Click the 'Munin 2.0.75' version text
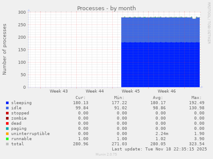The width and height of the screenshot is (213, 159). pos(106,154)
